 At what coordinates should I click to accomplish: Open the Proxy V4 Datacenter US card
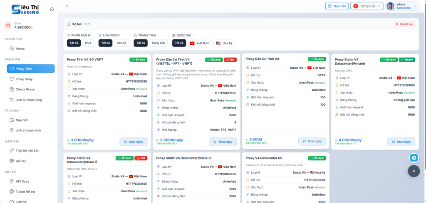[264, 158]
